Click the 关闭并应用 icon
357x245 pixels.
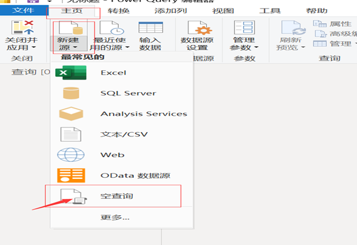coord(22,27)
